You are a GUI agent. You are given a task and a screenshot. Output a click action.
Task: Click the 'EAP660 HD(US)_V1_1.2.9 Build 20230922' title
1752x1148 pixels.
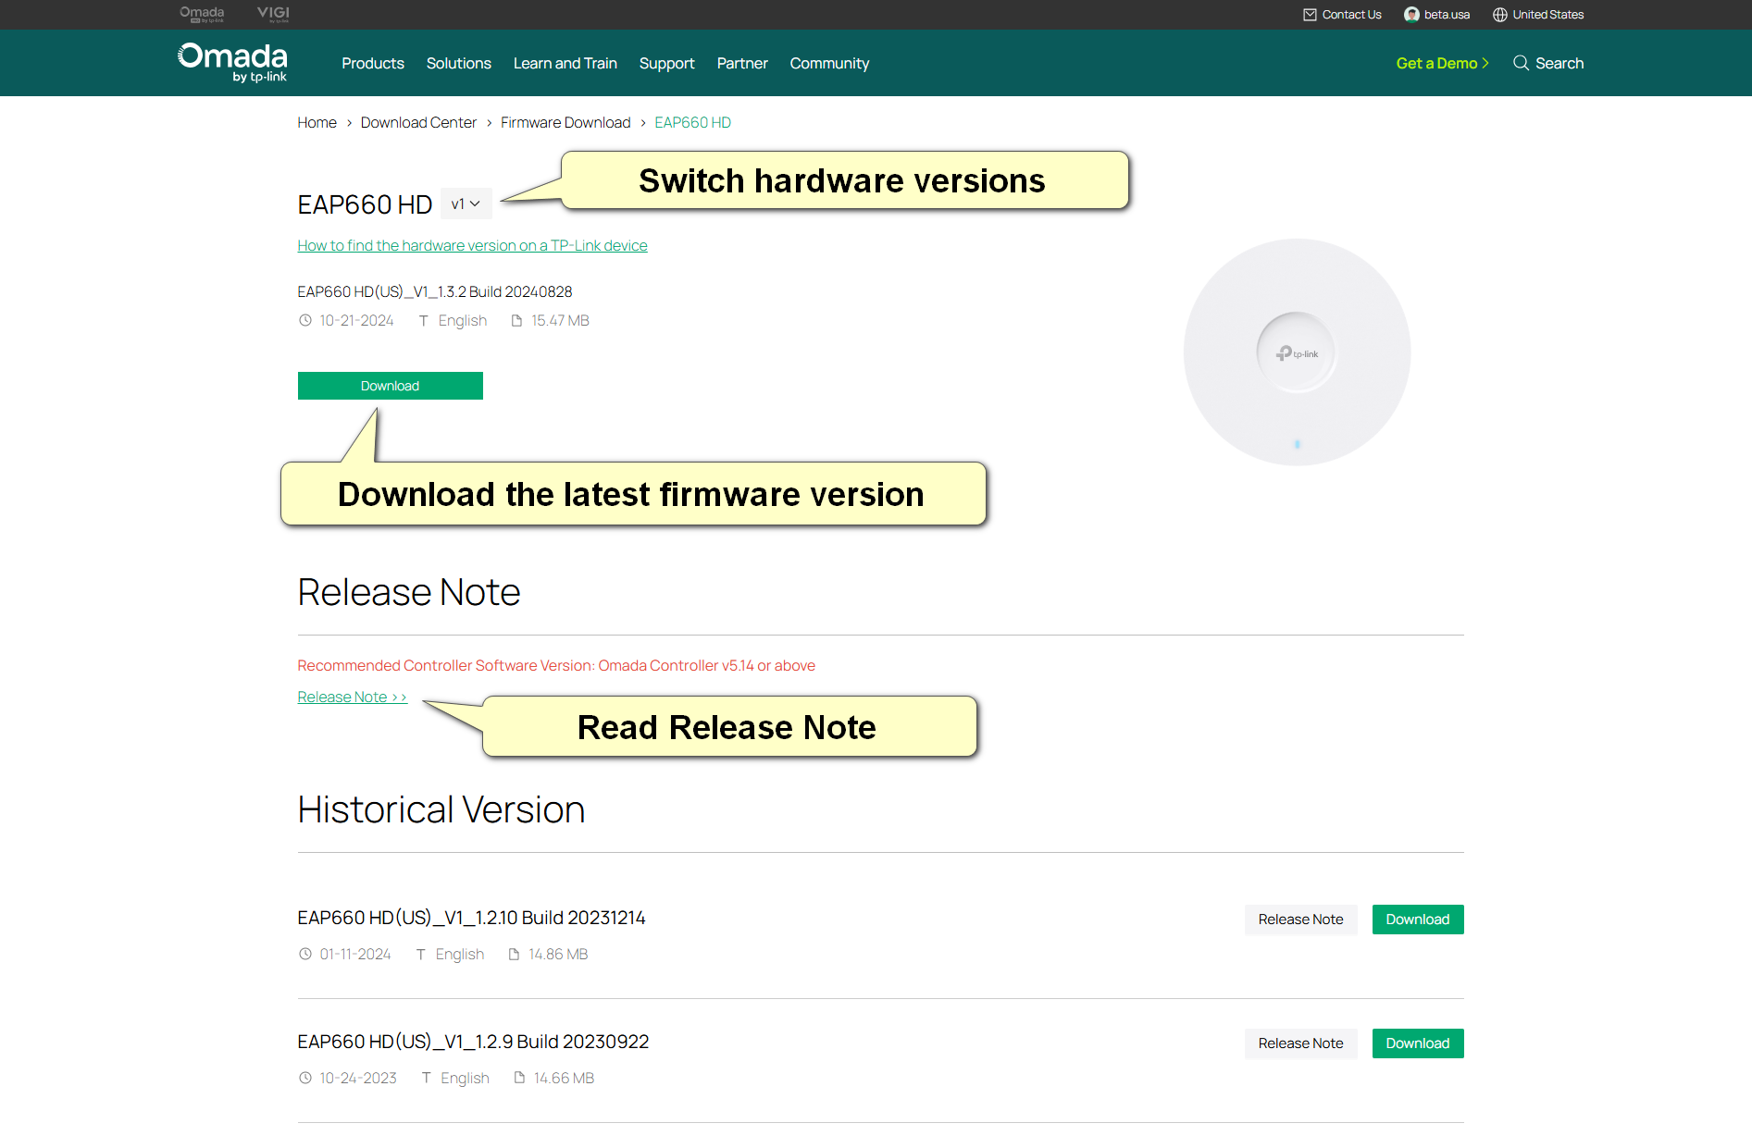[473, 1042]
